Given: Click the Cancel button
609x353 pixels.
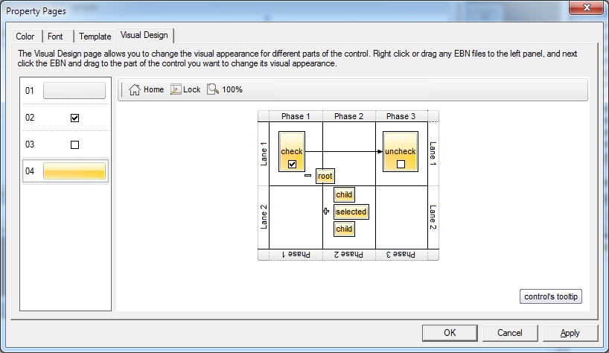Looking at the screenshot, I should pos(510,333).
